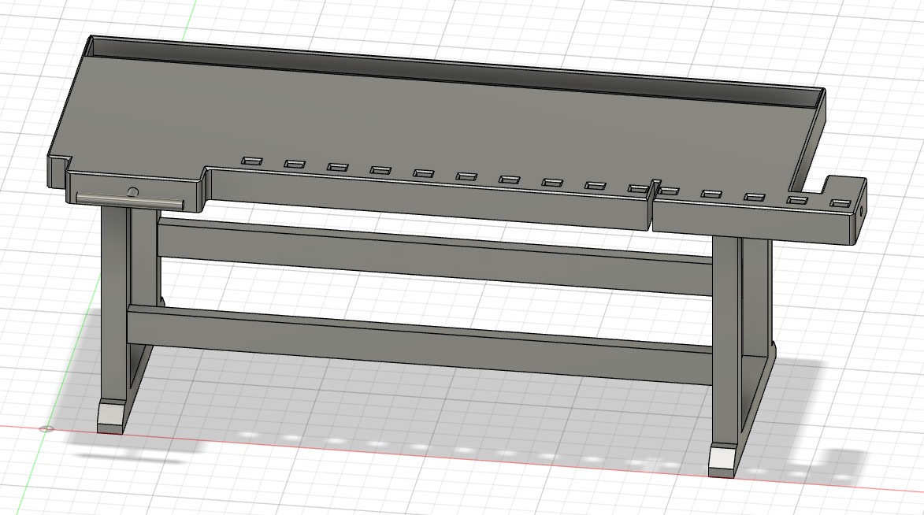This screenshot has height=515, width=924.
Task: Select the white foot of the left leg
Action: point(111,416)
